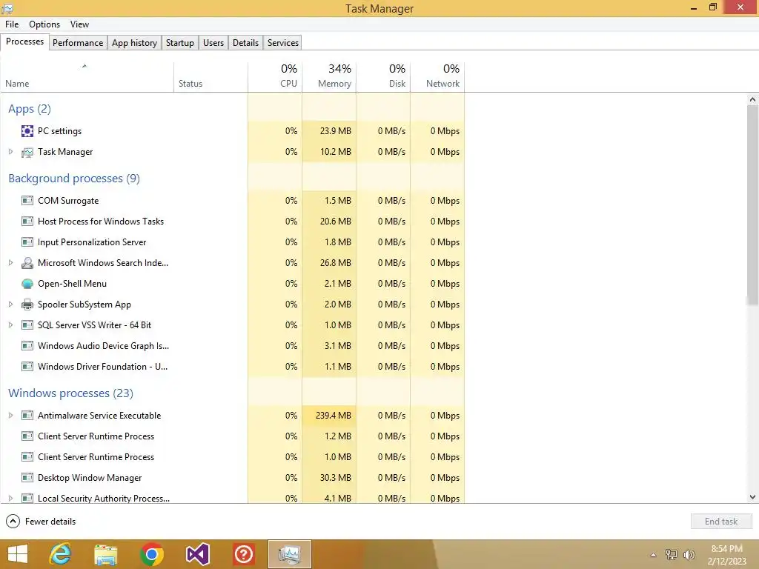
Task: Click the Fewer details label
Action: [x=50, y=522]
